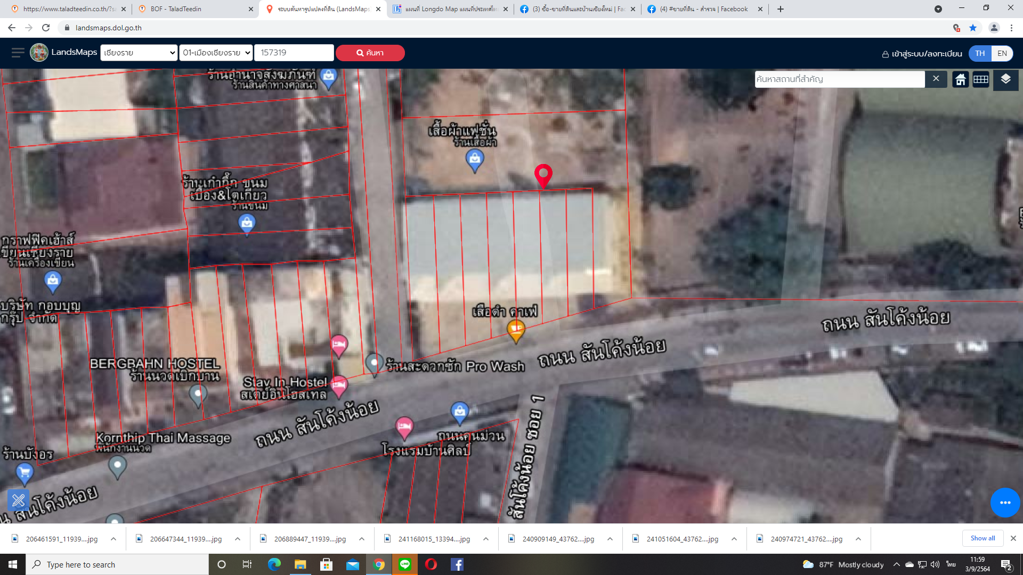Select the ร้านอำนาจสังฆภัณฑ์ shop marker

[x=329, y=78]
